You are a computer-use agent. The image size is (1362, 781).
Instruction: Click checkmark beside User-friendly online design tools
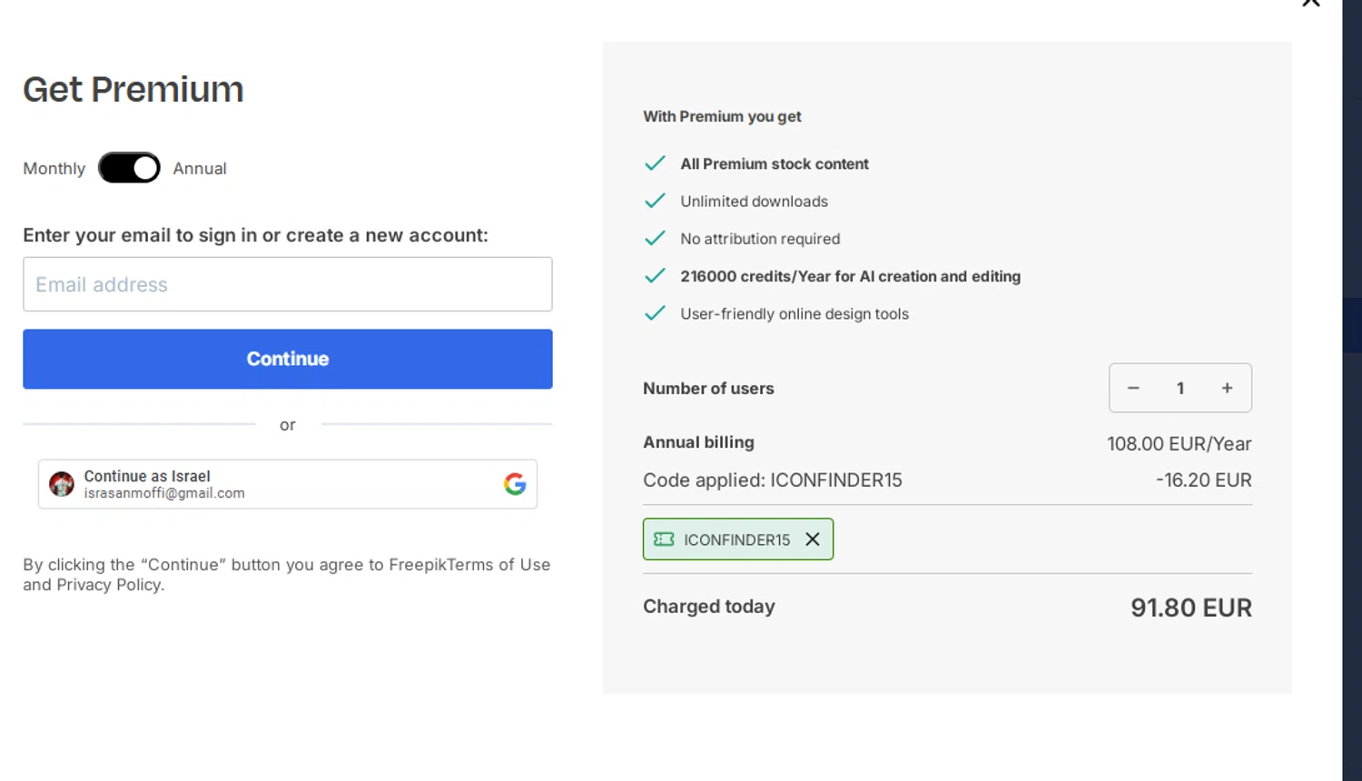(x=655, y=313)
